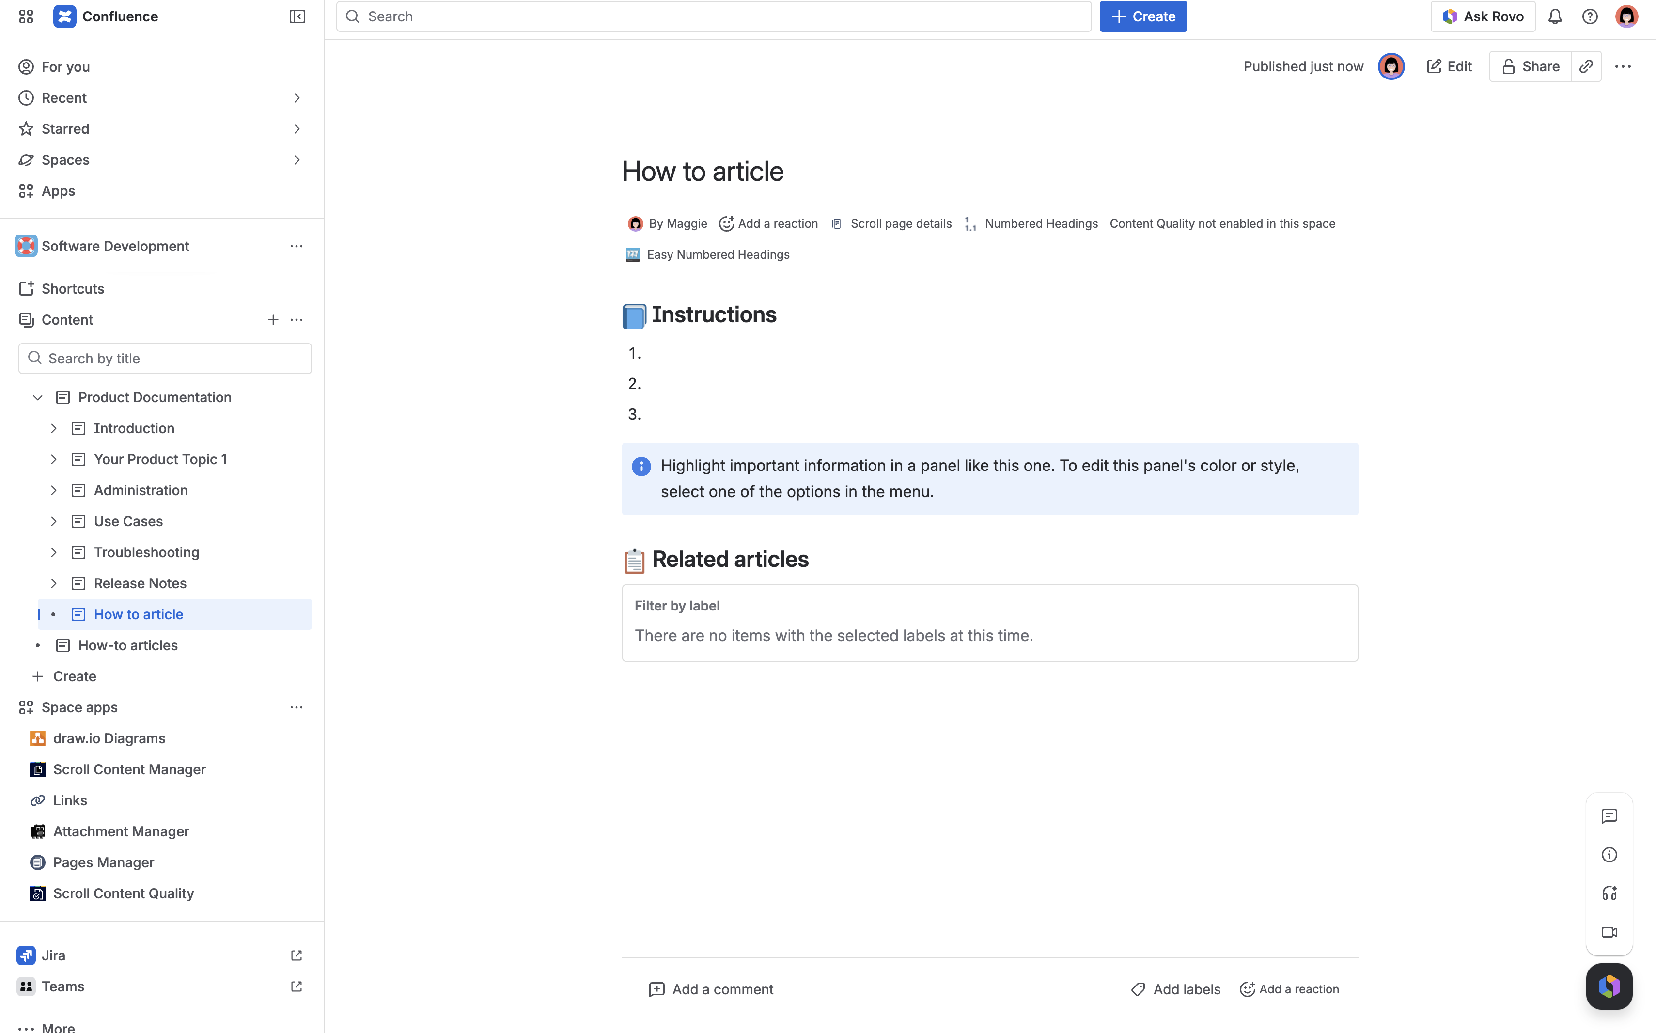The width and height of the screenshot is (1656, 1033).
Task: Open the app switcher grid icon
Action: click(x=26, y=16)
